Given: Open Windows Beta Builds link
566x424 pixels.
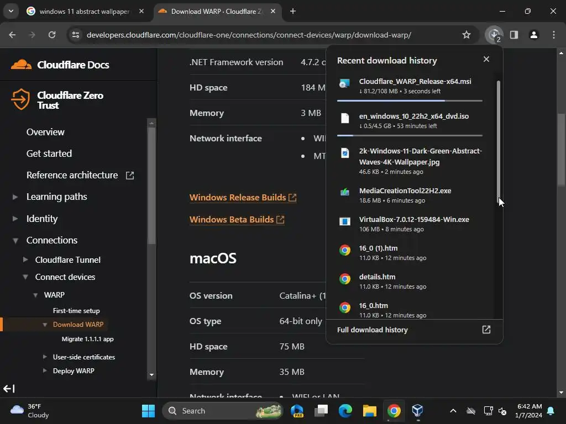Looking at the screenshot, I should 237,220.
